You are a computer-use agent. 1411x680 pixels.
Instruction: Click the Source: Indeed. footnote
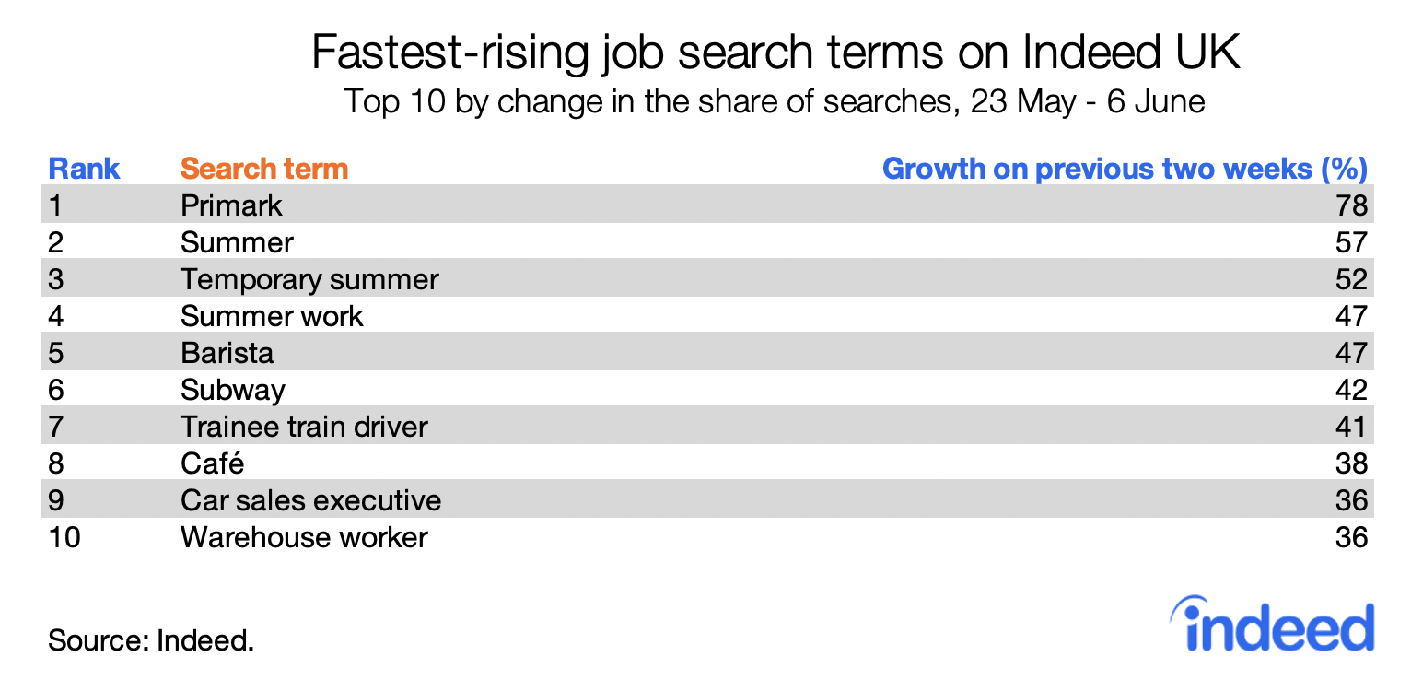click(x=151, y=639)
